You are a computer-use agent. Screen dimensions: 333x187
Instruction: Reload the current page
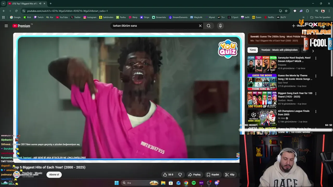[x=16, y=11]
